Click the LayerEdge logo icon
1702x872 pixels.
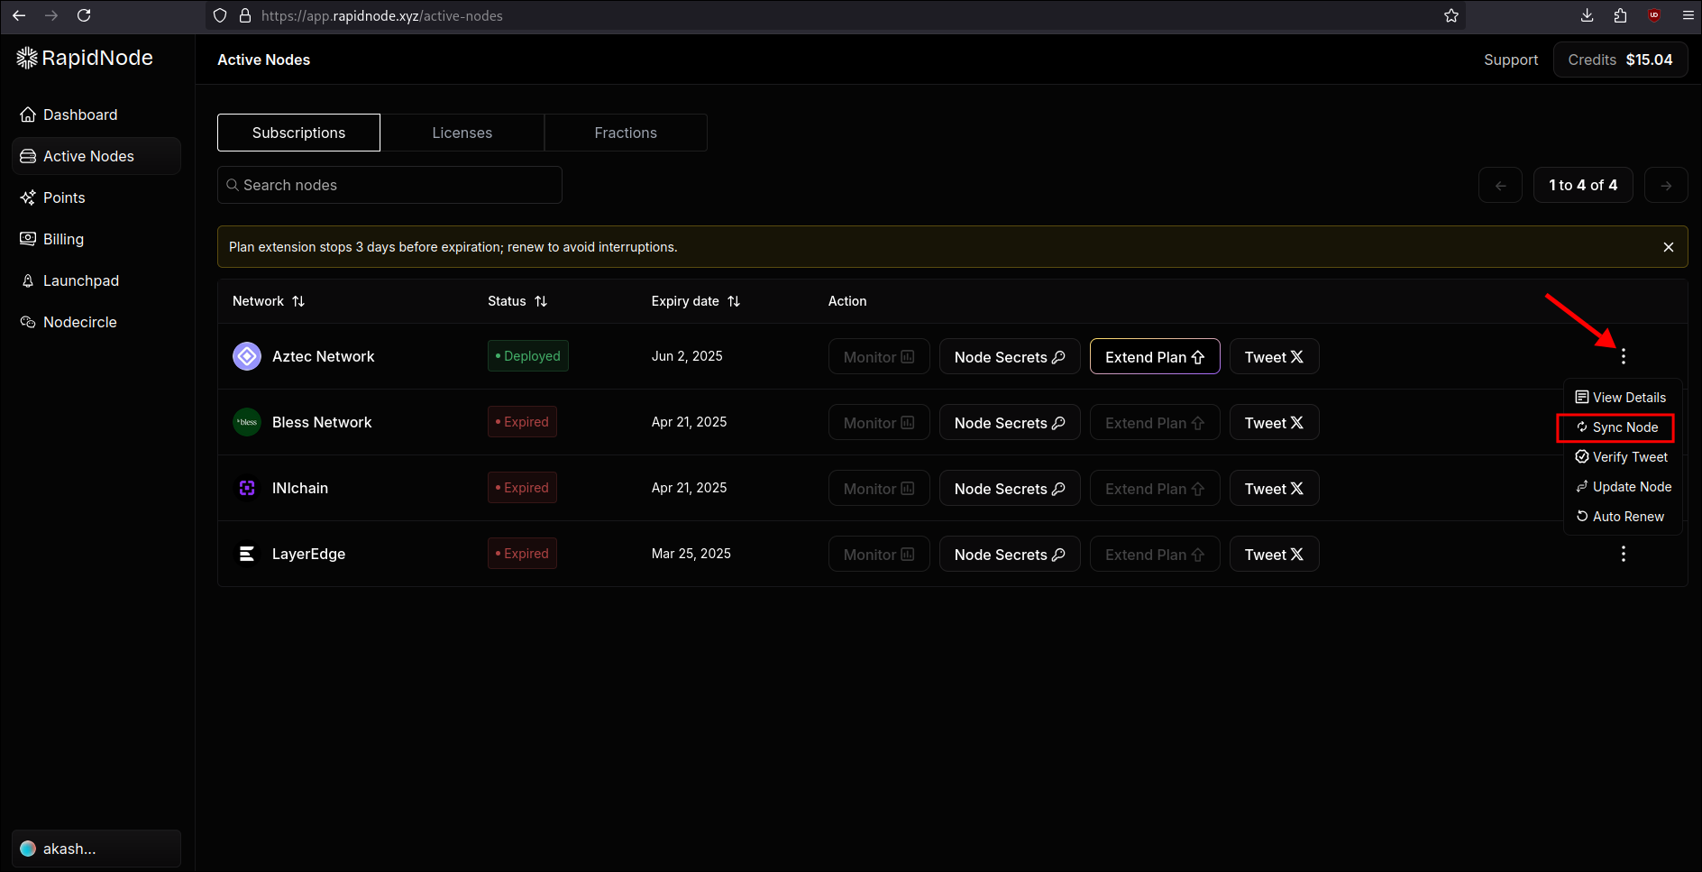tap(247, 554)
